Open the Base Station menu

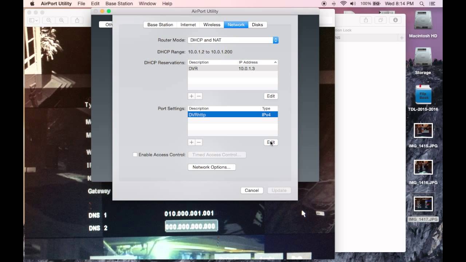[x=119, y=4]
